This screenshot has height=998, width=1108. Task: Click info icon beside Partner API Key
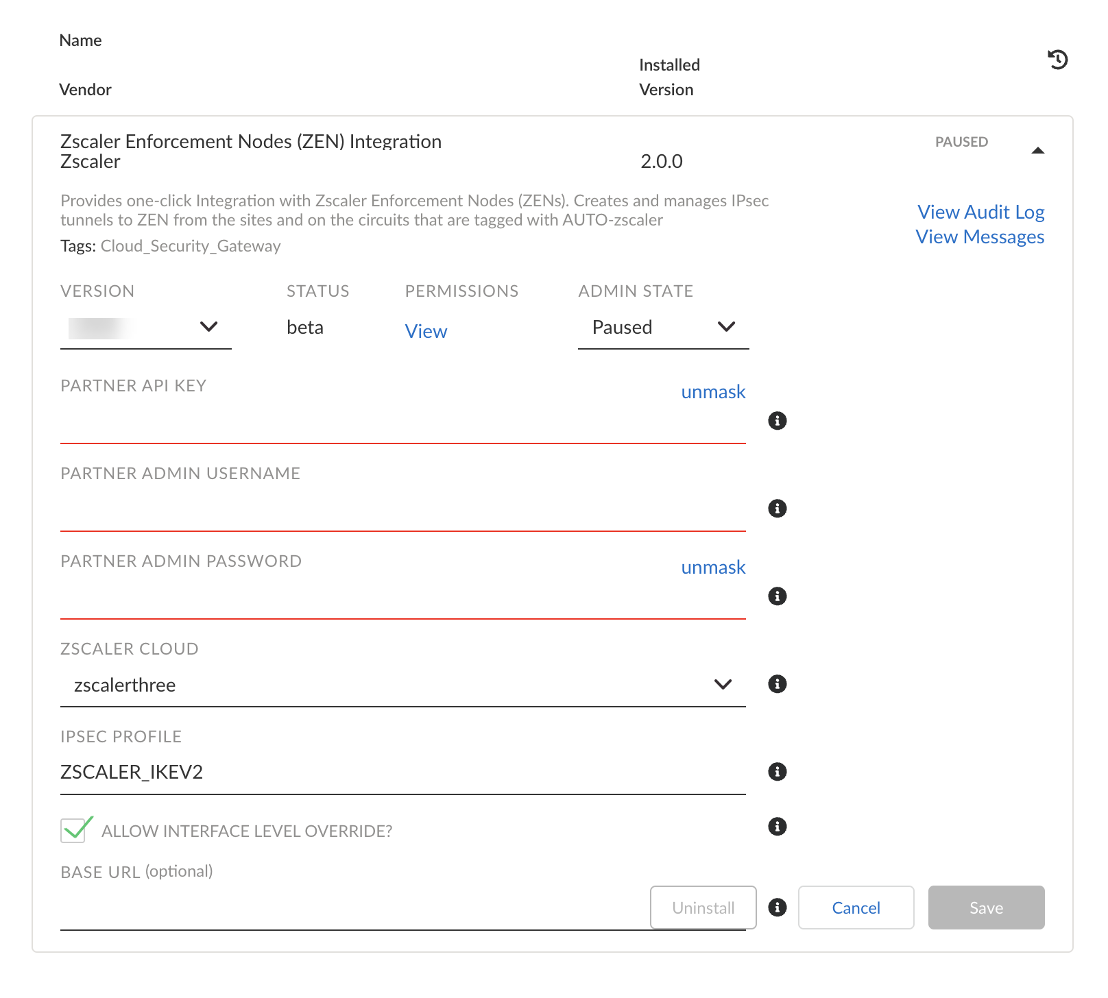pos(777,421)
